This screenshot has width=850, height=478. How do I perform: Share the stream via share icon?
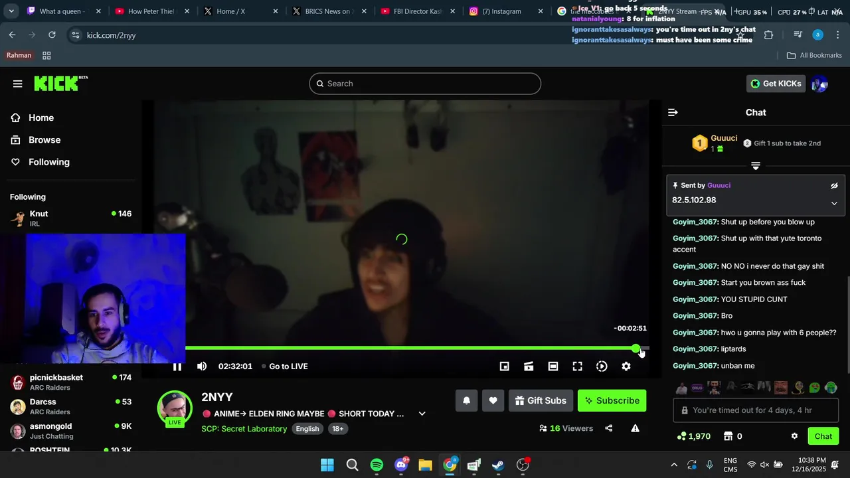(x=609, y=428)
